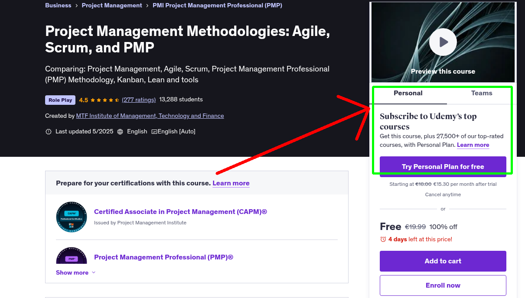525x298 pixels.
Task: Play the course preview video
Action: [x=443, y=42]
